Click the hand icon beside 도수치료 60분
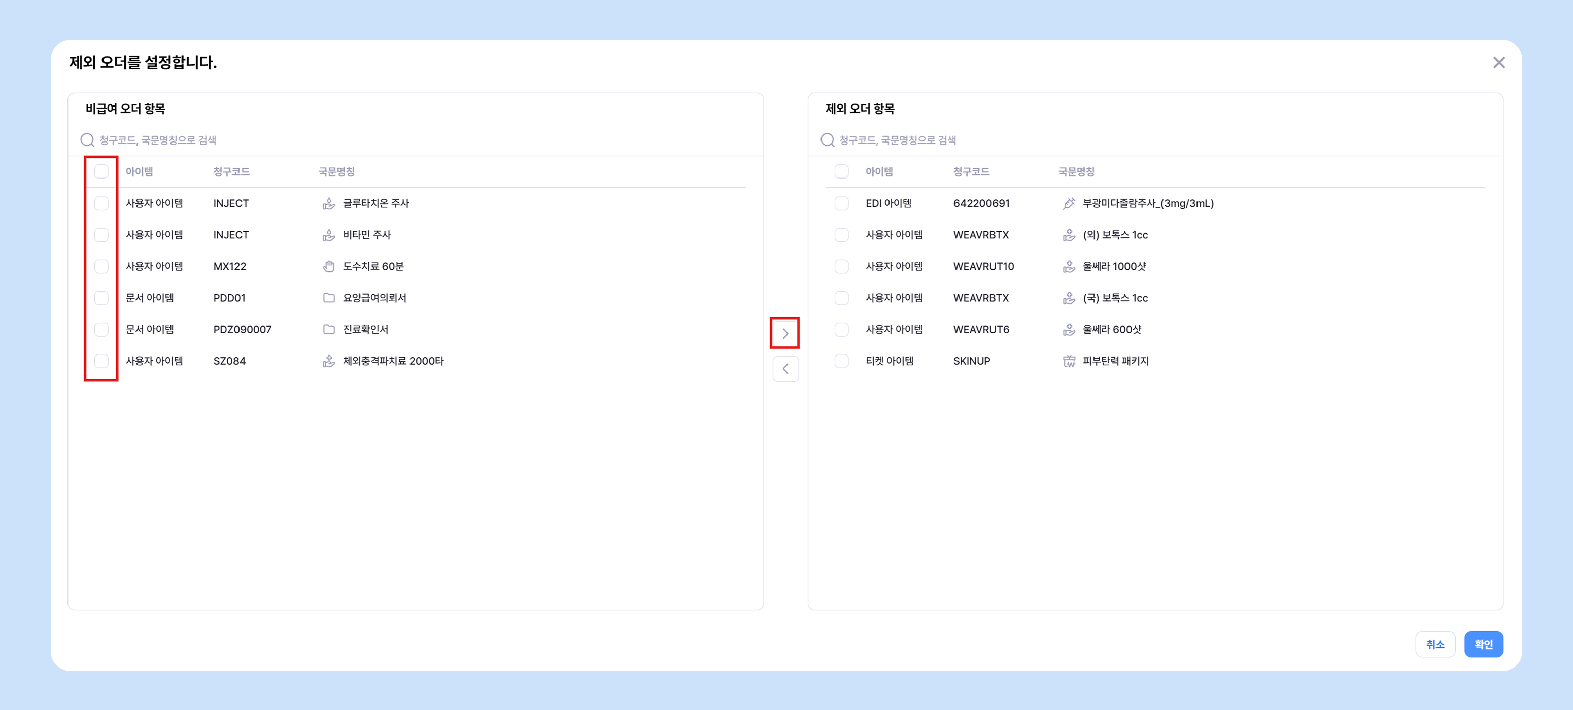The width and height of the screenshot is (1573, 710). (328, 266)
